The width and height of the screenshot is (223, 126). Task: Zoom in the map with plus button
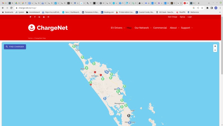pos(215,46)
